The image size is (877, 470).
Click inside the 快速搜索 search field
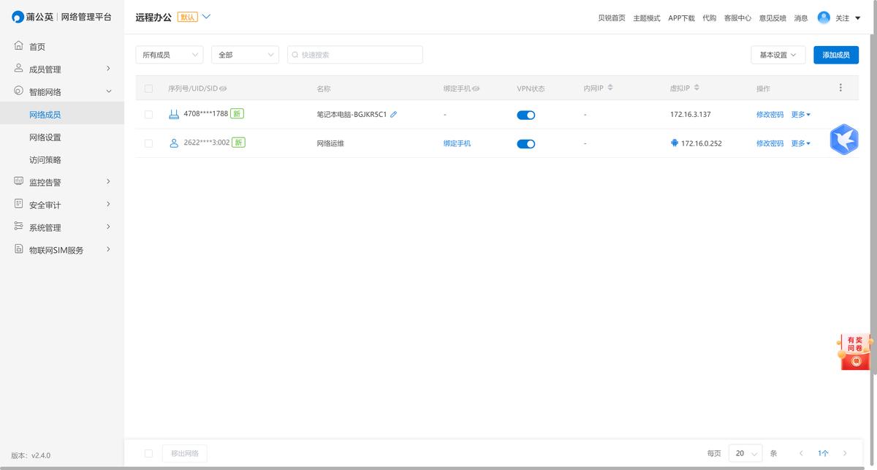coord(358,55)
